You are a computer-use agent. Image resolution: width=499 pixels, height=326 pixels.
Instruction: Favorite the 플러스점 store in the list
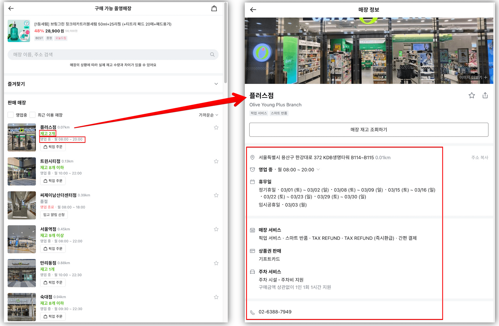(216, 128)
